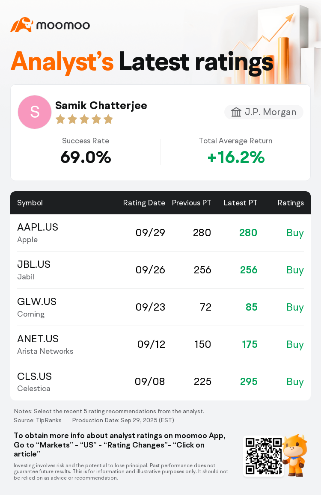Image resolution: width=321 pixels, height=495 pixels.
Task: Click the five-star analyst rating
Action: (84, 119)
